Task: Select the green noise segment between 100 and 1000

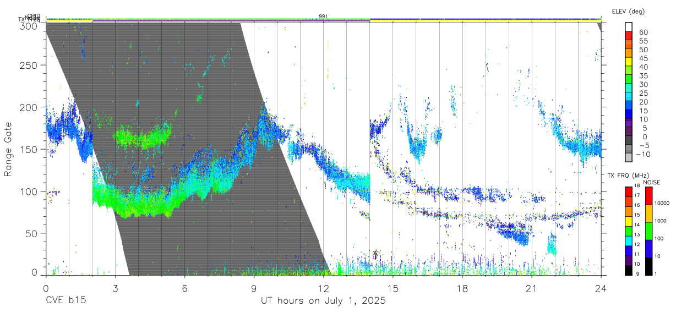Action: (x=648, y=231)
